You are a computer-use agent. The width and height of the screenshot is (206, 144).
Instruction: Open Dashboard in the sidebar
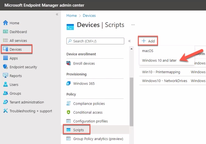[x=18, y=32]
